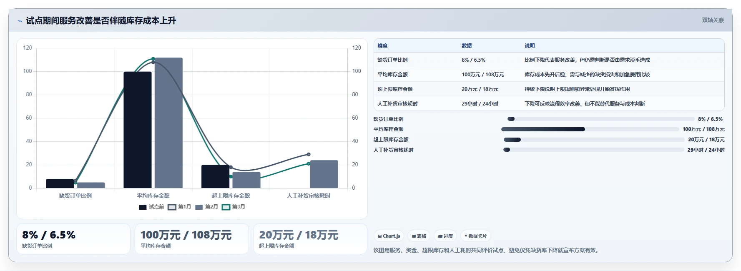
Task: Click the Chart.js chip
Action: tap(389, 236)
